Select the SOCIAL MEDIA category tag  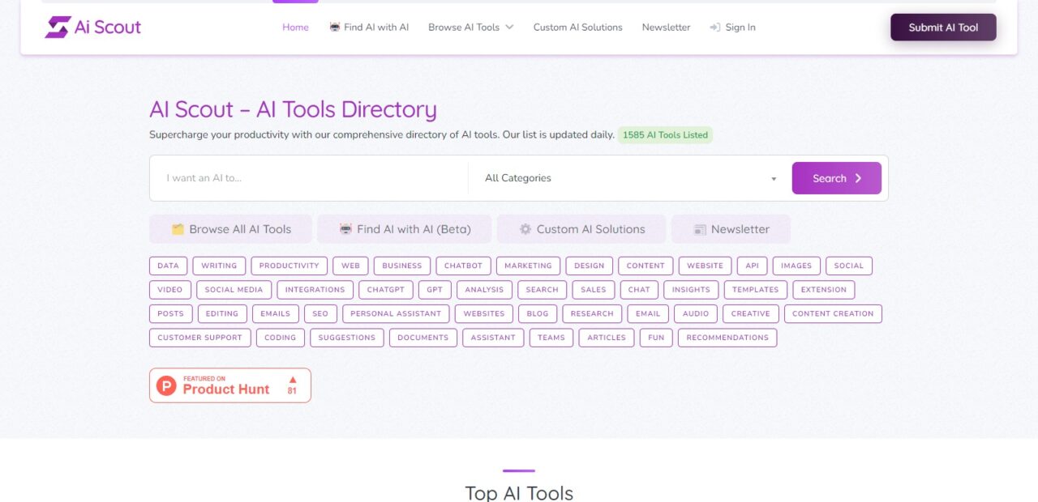[234, 290]
